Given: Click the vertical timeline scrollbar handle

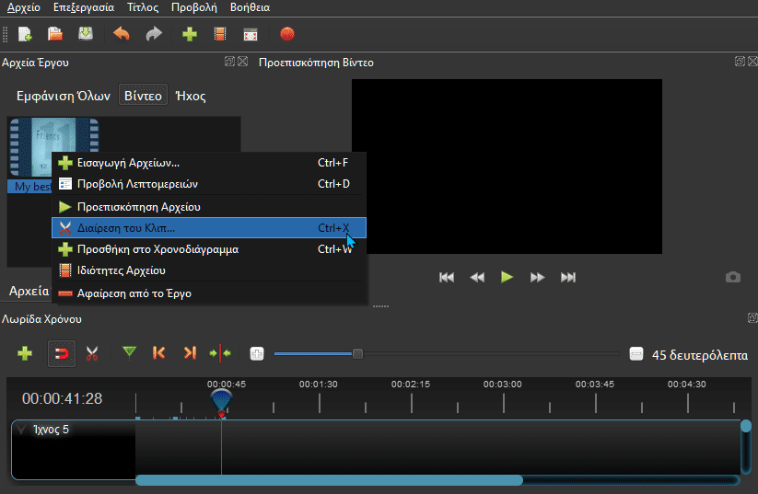Looking at the screenshot, I should pos(746,426).
